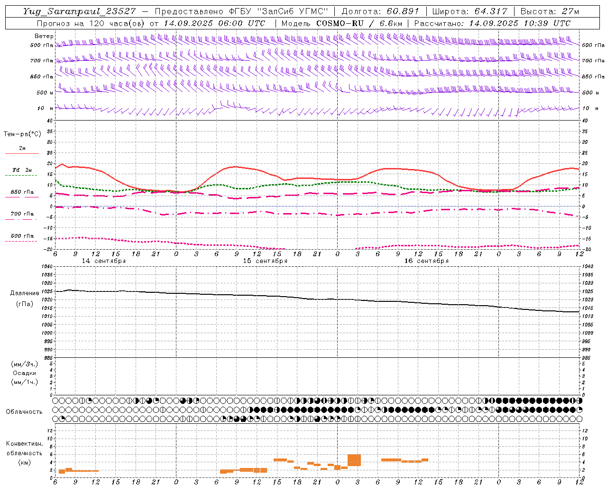The height and width of the screenshot is (486, 607).
Task: Click the date label '15 сентября'
Action: pos(265,261)
